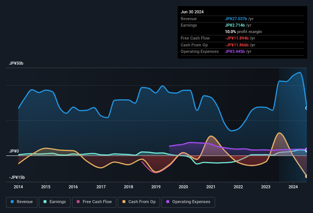313x213 pixels.
Task: Toggle the Earnings series legend button
Action: coord(55,202)
